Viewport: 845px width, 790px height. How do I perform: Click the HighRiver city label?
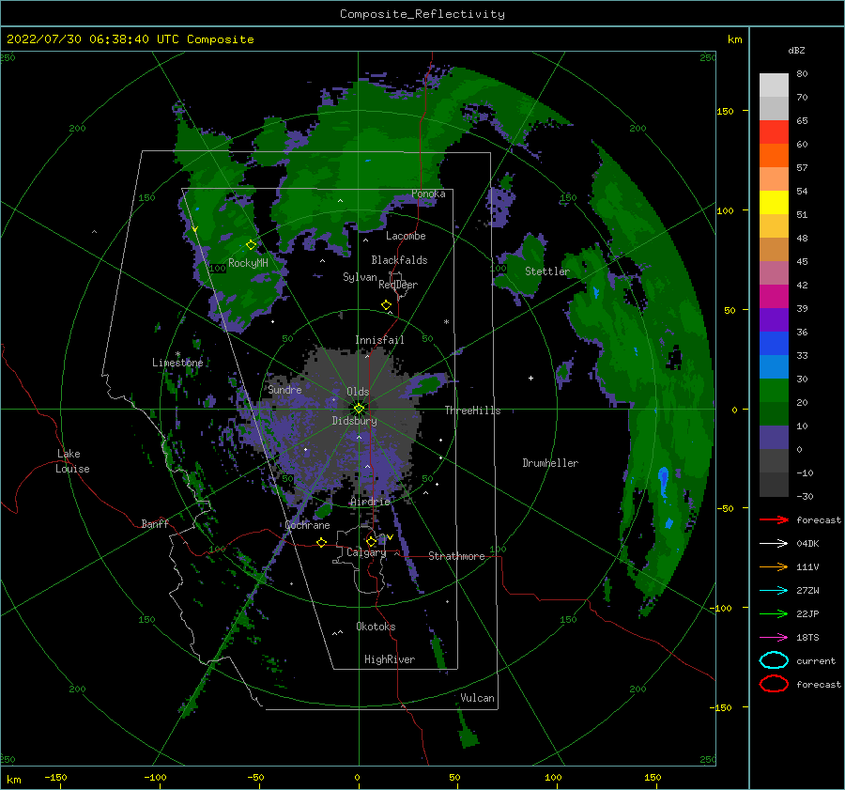(390, 659)
